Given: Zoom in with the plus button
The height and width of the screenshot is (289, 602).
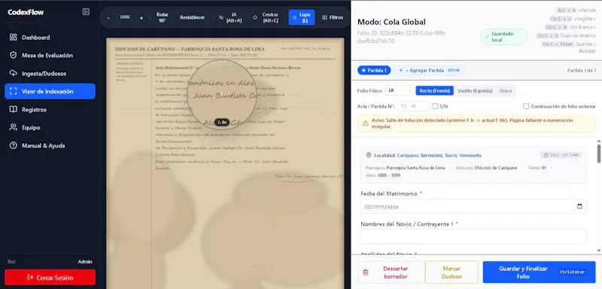Looking at the screenshot, I should pos(141,17).
